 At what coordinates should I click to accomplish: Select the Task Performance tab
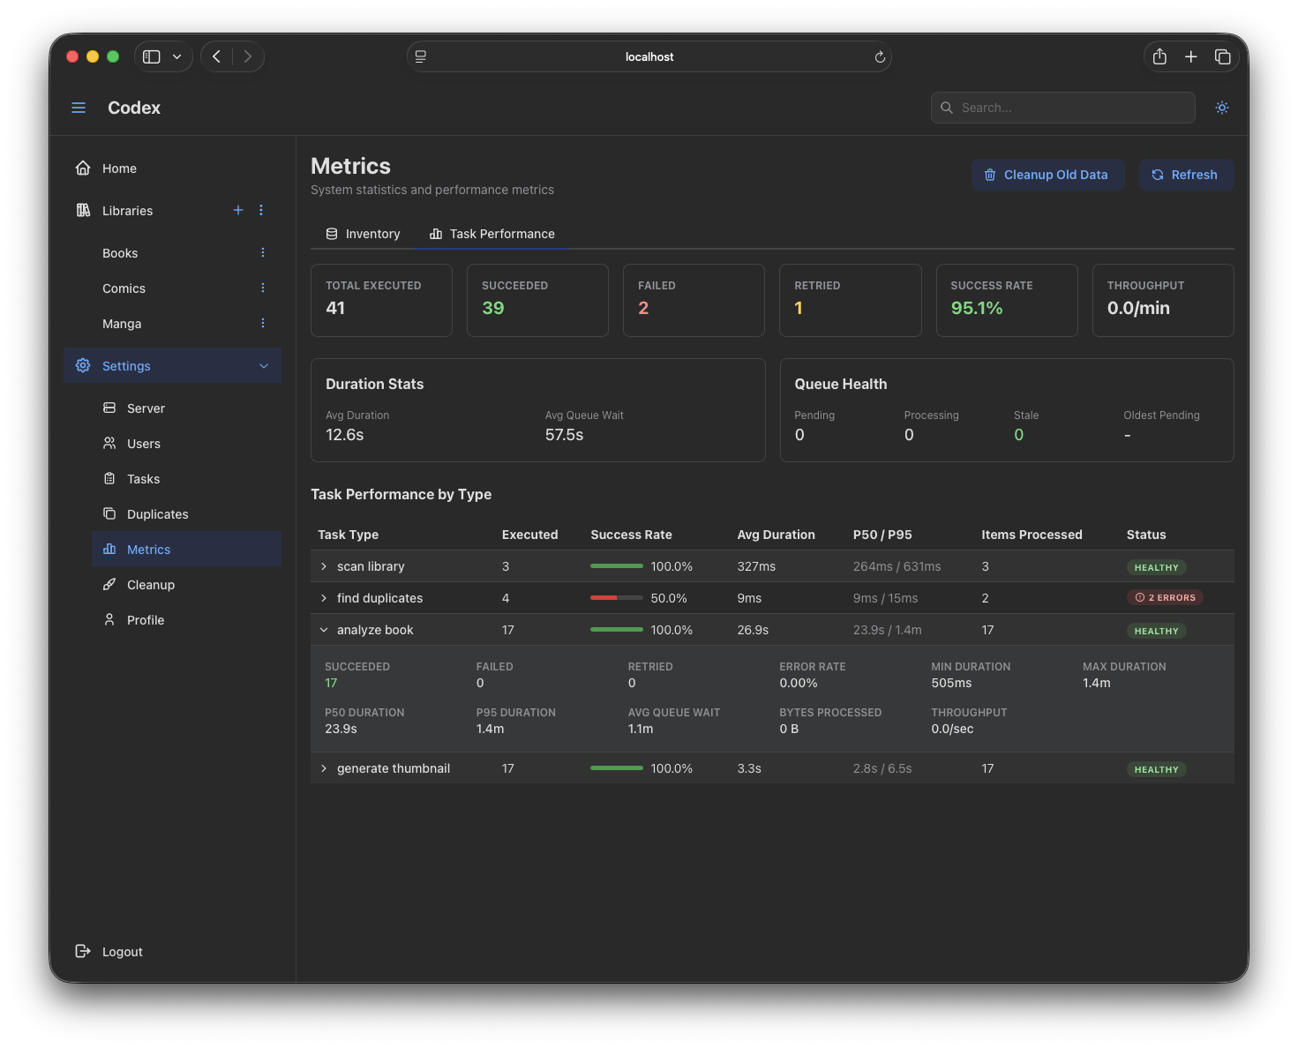pyautogui.click(x=491, y=234)
